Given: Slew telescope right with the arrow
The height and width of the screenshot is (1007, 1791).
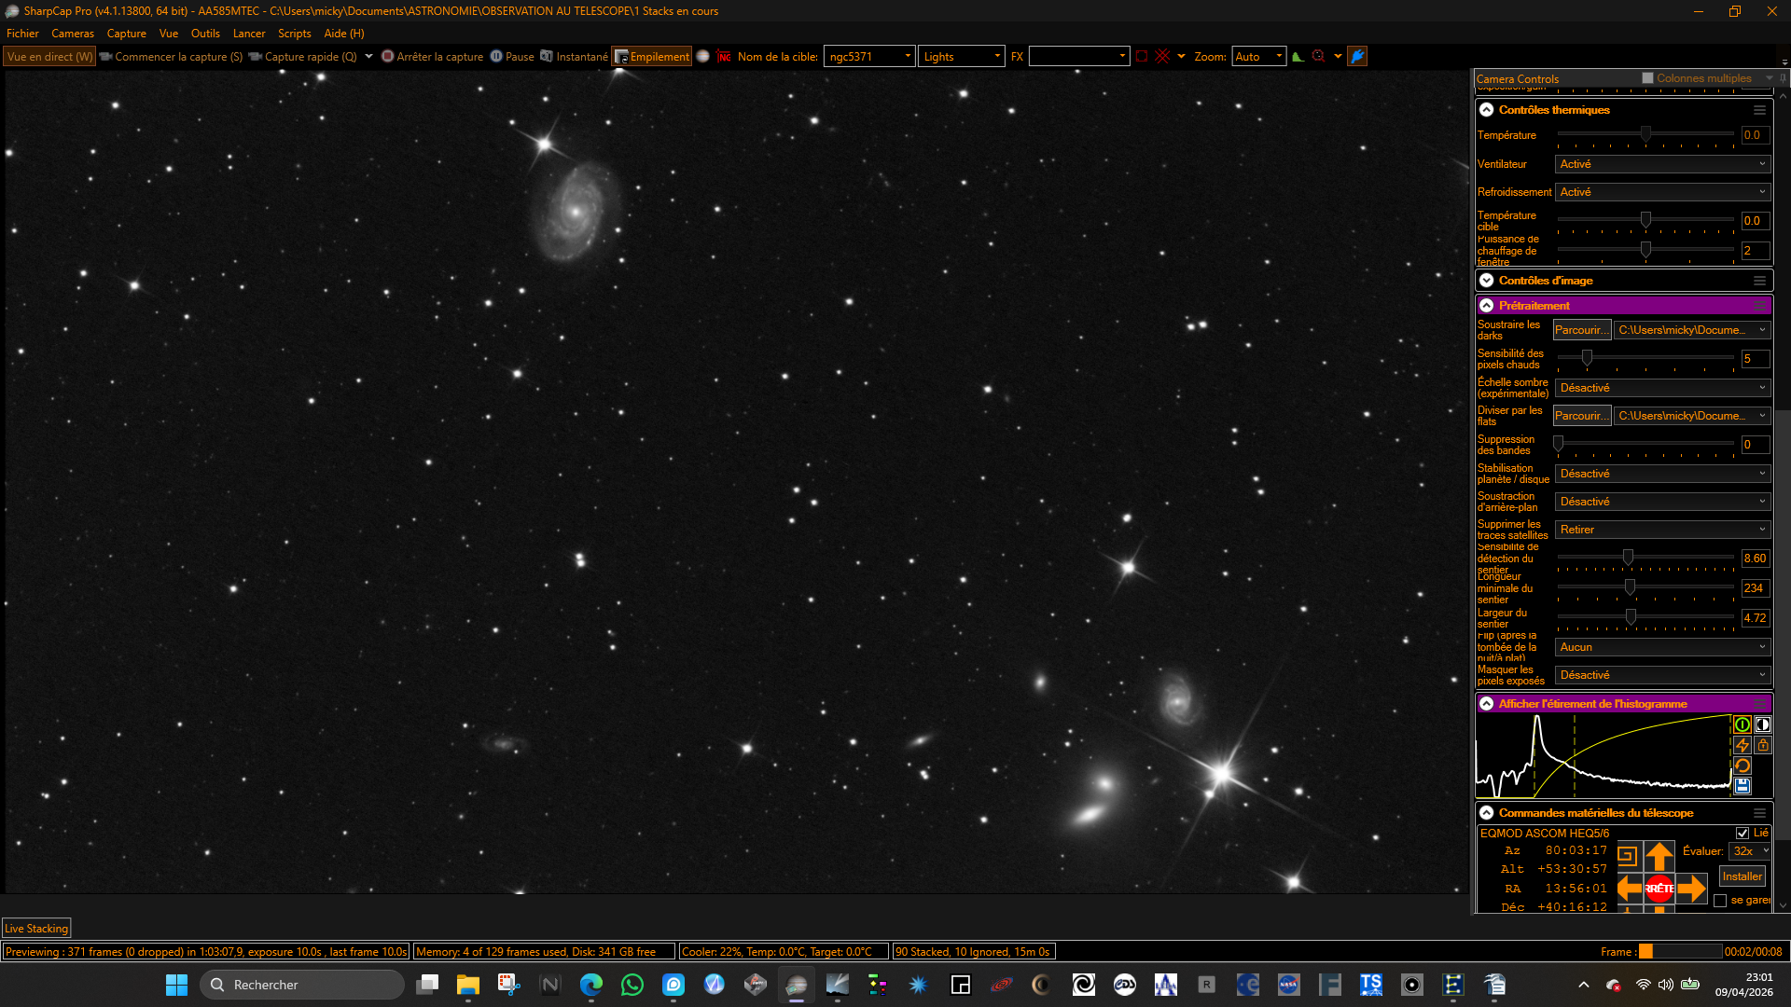Looking at the screenshot, I should tap(1690, 888).
